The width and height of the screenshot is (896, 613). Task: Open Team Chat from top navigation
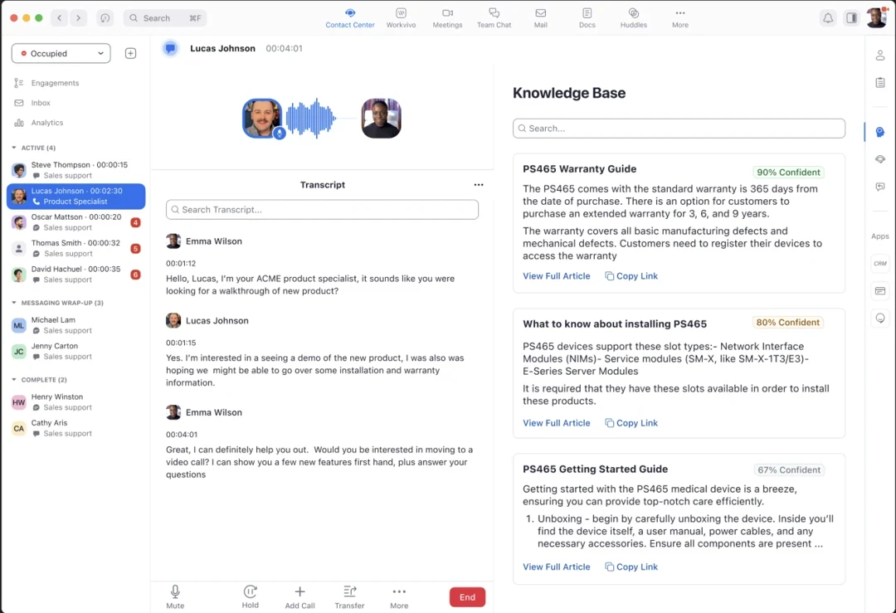click(494, 17)
